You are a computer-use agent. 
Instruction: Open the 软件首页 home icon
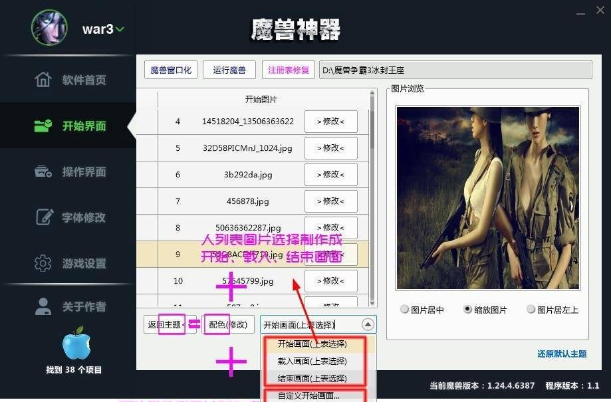click(43, 80)
